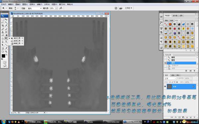Image resolution: width=199 pixels, height=124 pixels.
Task: Open the File (F) menu
Action: click(x=4, y=4)
